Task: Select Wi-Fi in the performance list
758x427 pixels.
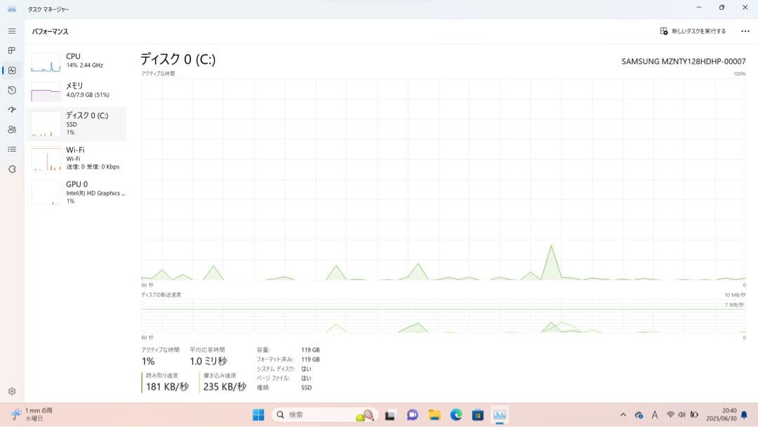Action: click(x=77, y=158)
